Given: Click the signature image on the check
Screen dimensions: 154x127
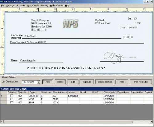Looking at the screenshot, I should (120, 58).
